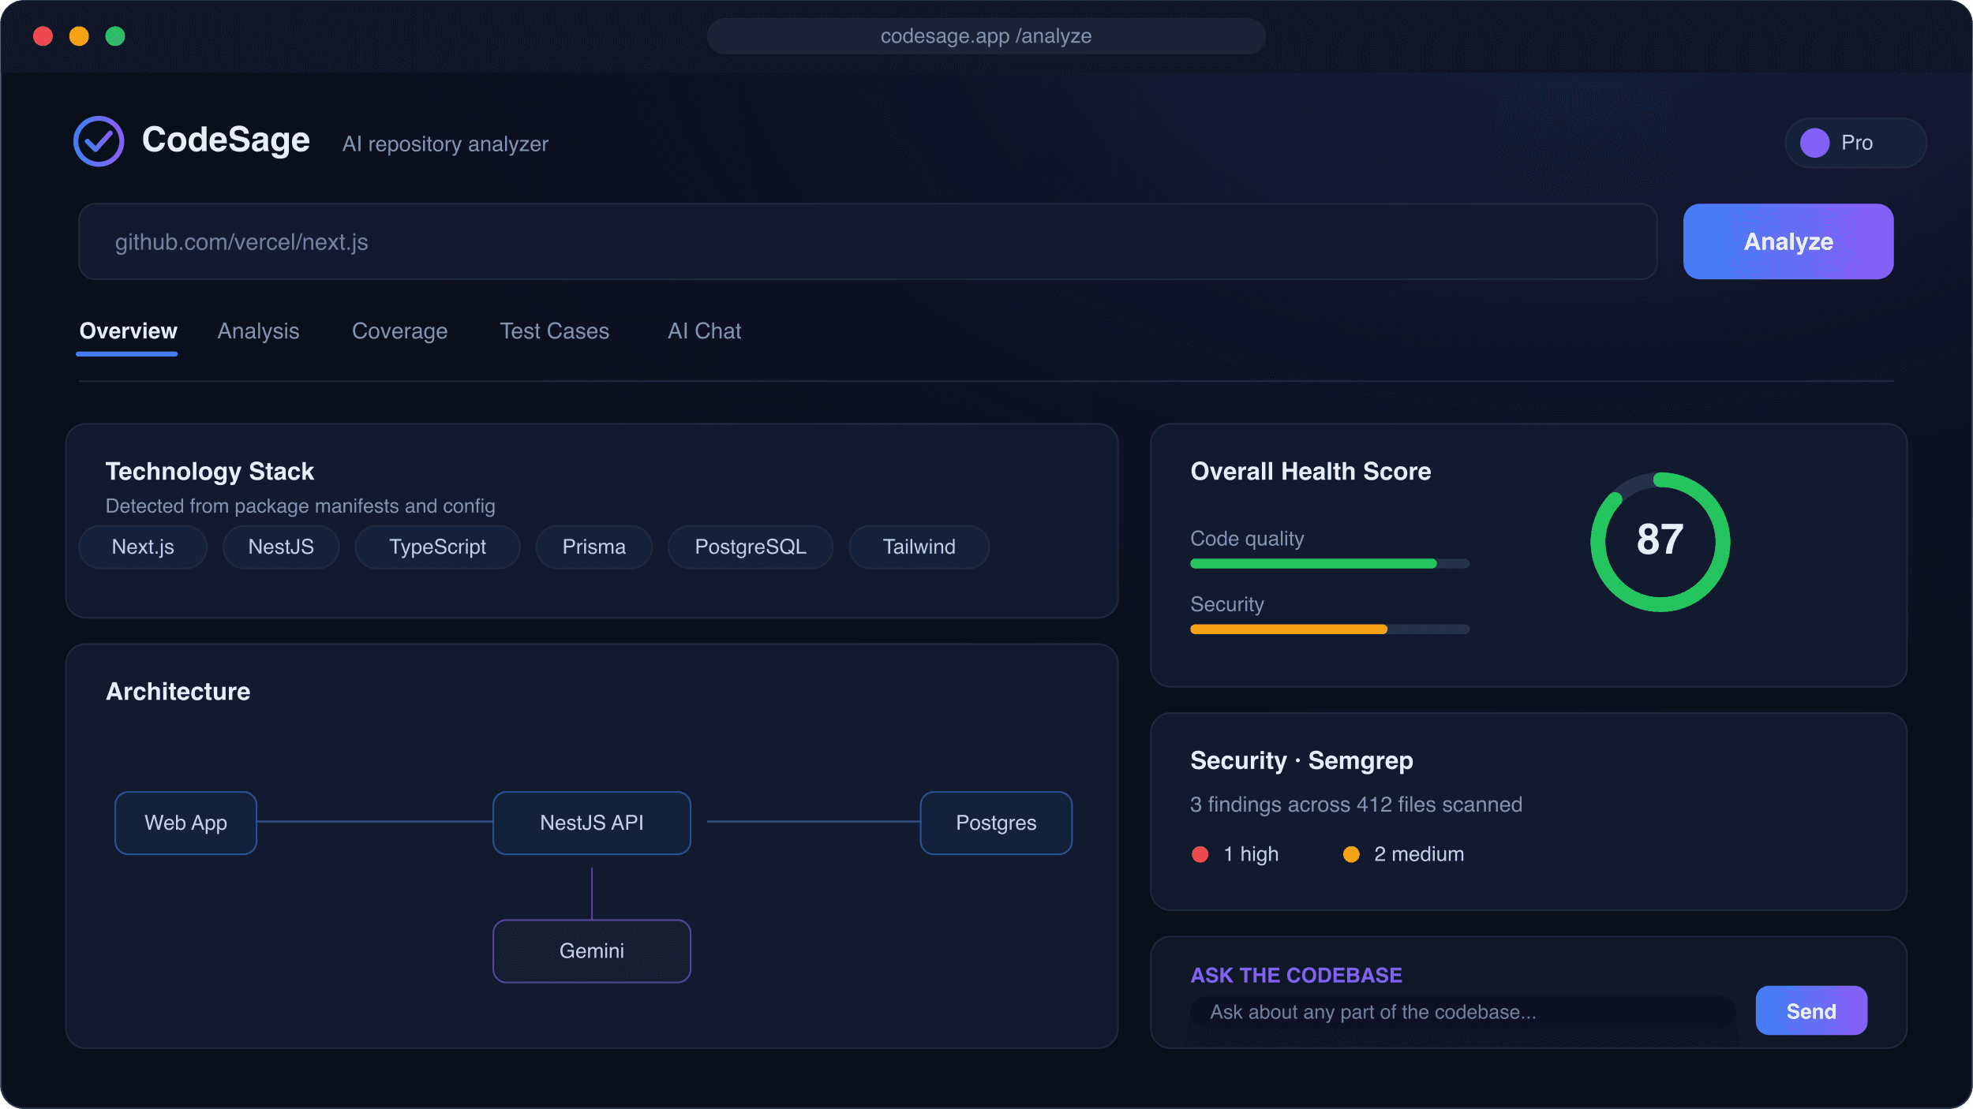The height and width of the screenshot is (1109, 1973).
Task: Click the ASK THE CODEBASE heading
Action: click(1296, 976)
